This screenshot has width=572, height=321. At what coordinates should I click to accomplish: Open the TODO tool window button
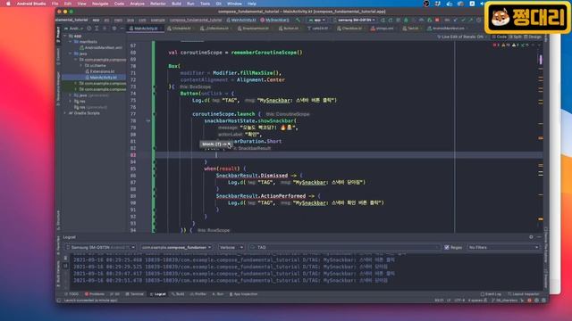(x=71, y=294)
